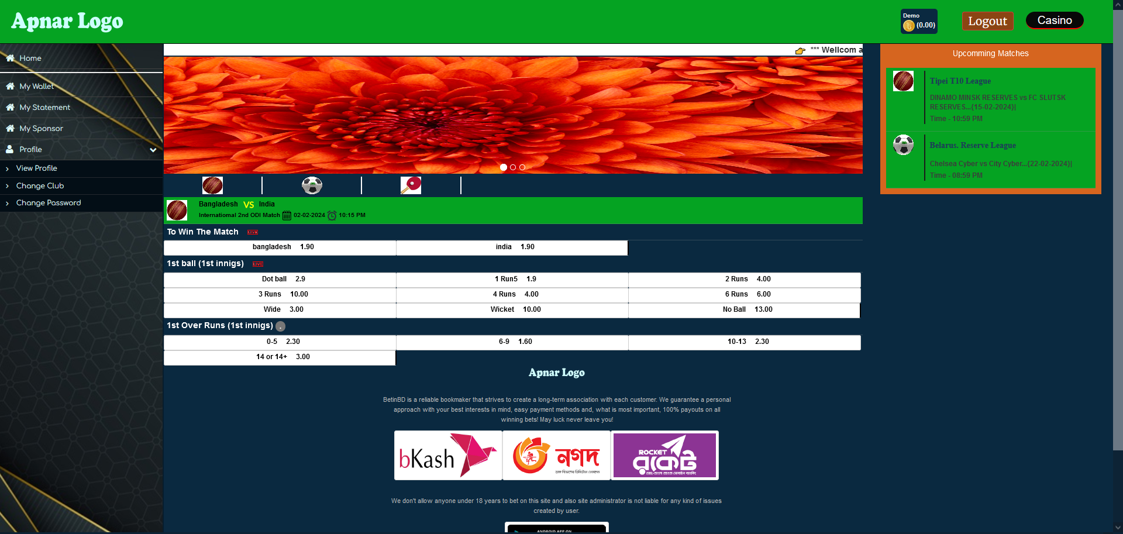This screenshot has width=1123, height=534.
Task: Click the bKash payment logo
Action: pos(448,456)
